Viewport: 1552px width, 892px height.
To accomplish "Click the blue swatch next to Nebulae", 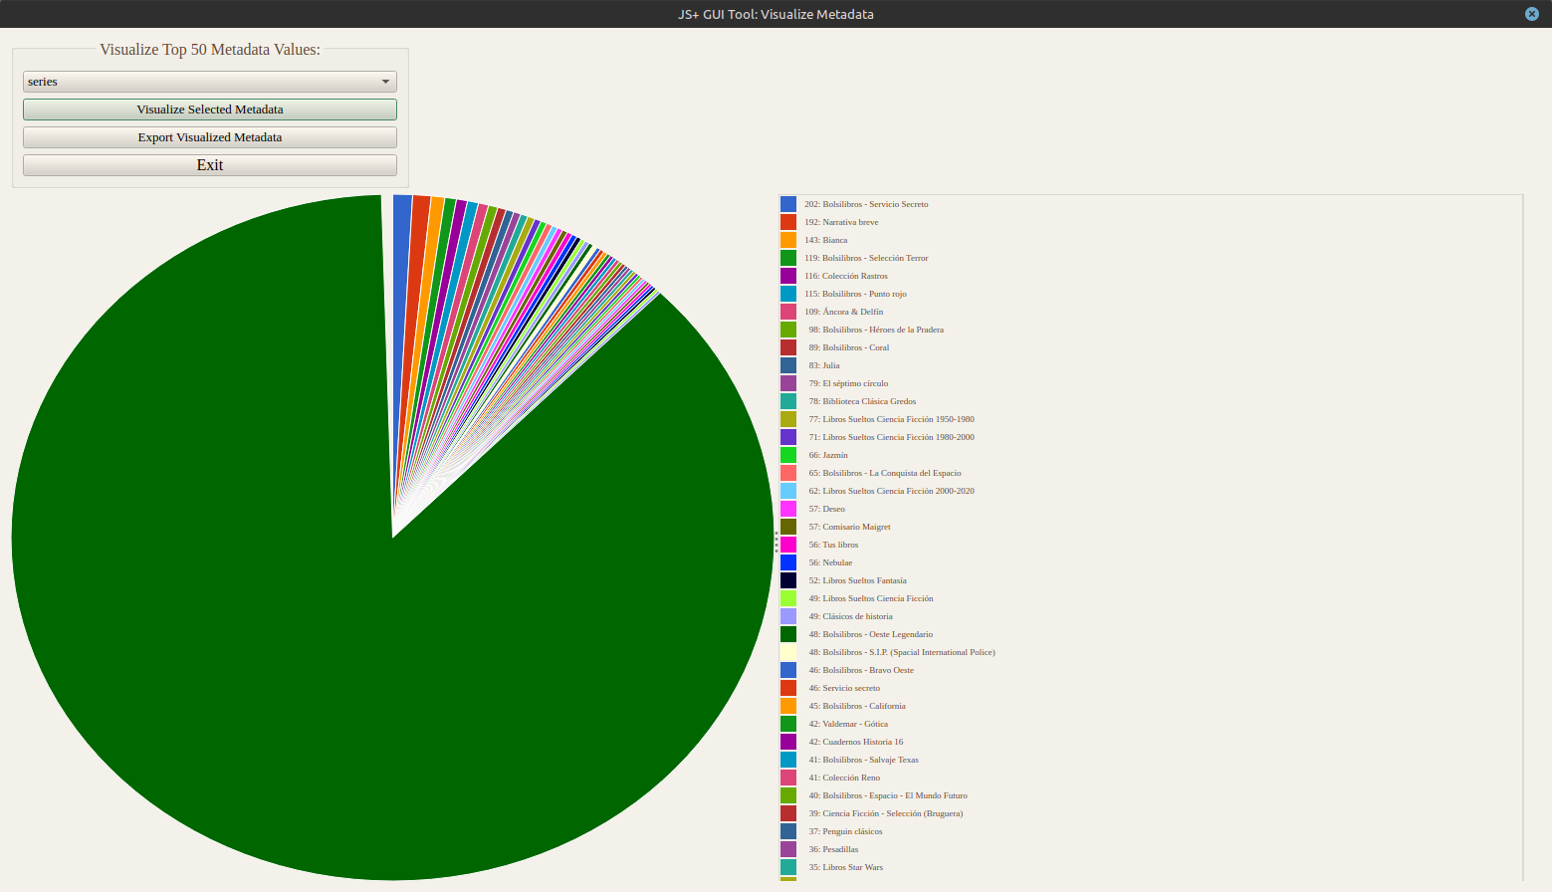I will tap(788, 562).
